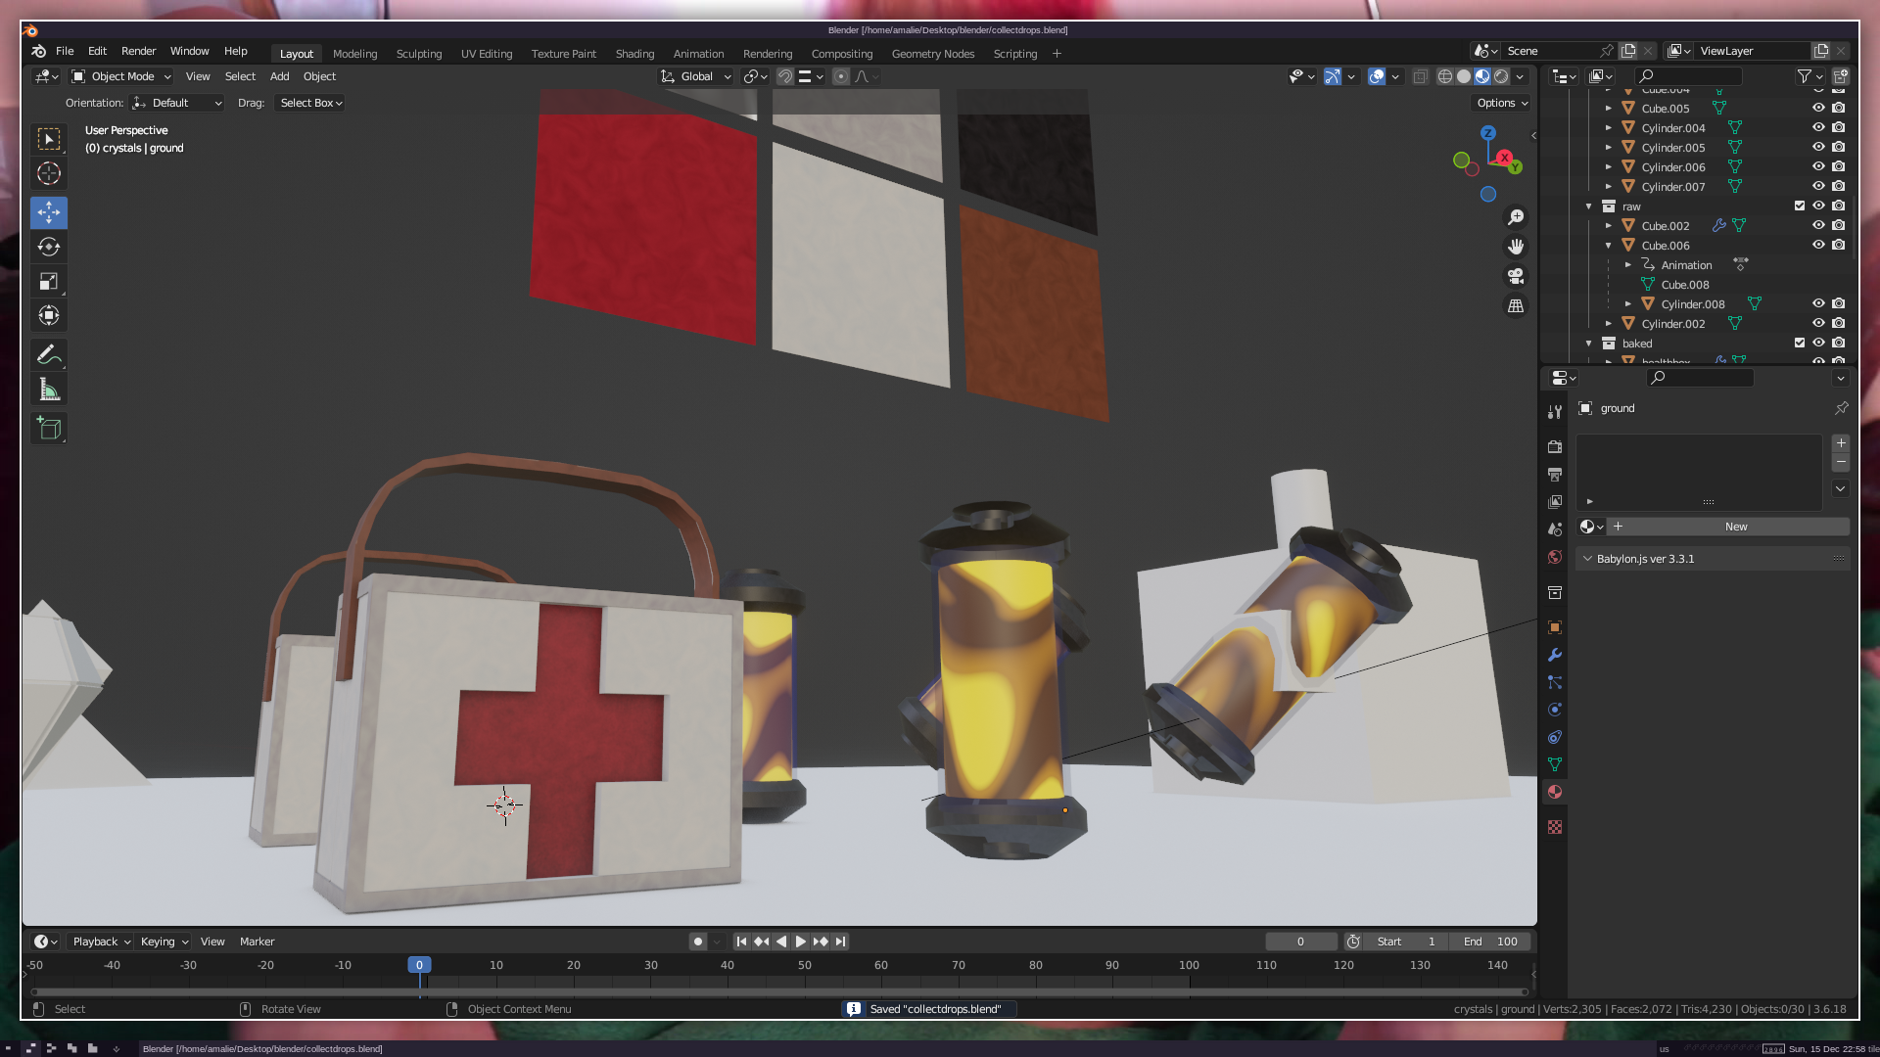The height and width of the screenshot is (1057, 1880).
Task: Uncheck the raw collection checkbox
Action: [x=1800, y=206]
